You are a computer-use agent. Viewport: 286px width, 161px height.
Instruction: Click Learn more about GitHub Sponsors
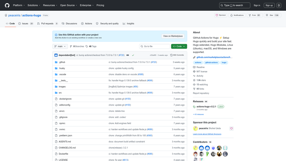207,134
